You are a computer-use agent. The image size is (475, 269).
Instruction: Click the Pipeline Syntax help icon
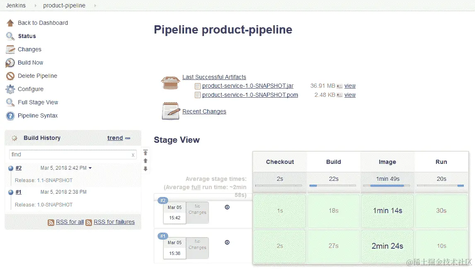pyautogui.click(x=10, y=115)
